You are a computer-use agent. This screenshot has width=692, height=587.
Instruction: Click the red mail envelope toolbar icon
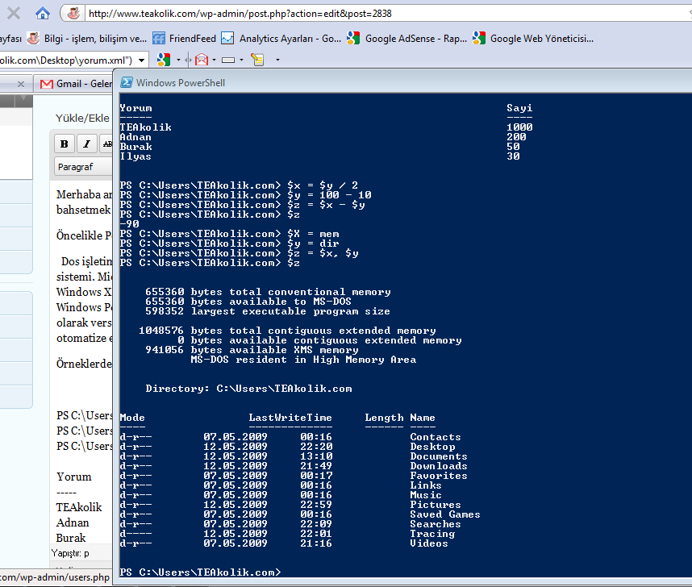click(x=202, y=59)
